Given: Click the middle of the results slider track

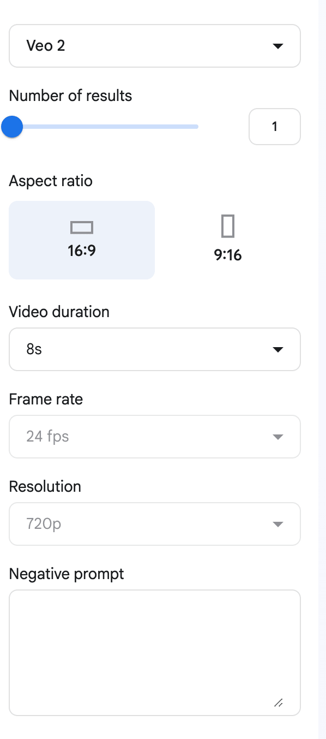Looking at the screenshot, I should [104, 127].
